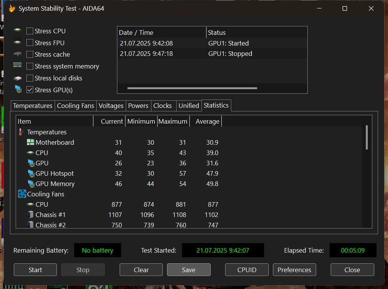Click the Cooling Fans blue fan icon

coord(22,194)
